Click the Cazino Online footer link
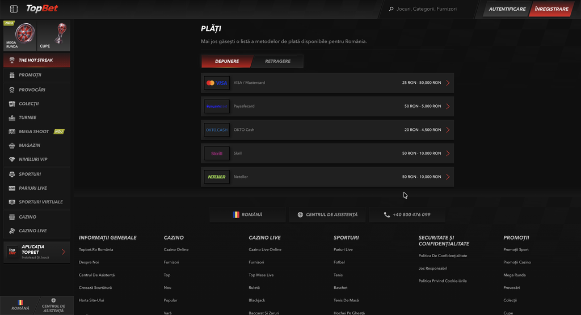 [x=176, y=249]
